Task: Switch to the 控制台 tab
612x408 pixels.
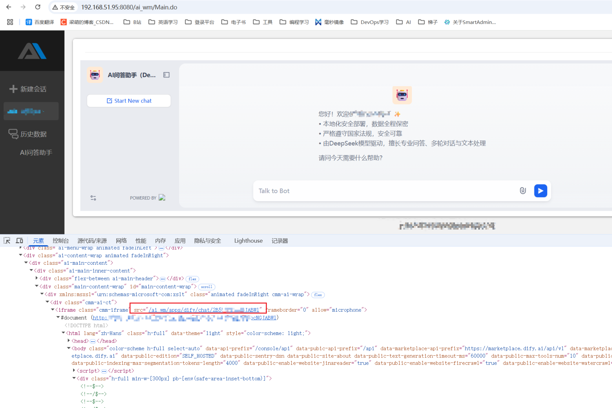Action: (x=60, y=241)
